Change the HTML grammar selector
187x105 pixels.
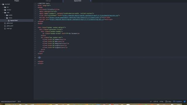point(161,101)
